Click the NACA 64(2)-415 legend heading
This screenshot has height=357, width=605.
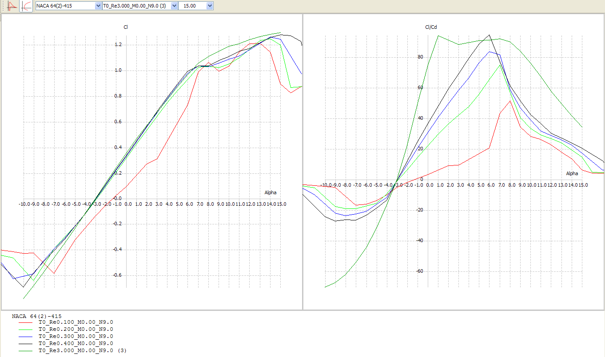pos(37,316)
